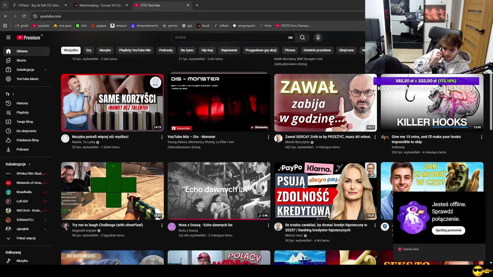Switch to CSFloat browser tab
The width and height of the screenshot is (493, 277).
(39, 5)
